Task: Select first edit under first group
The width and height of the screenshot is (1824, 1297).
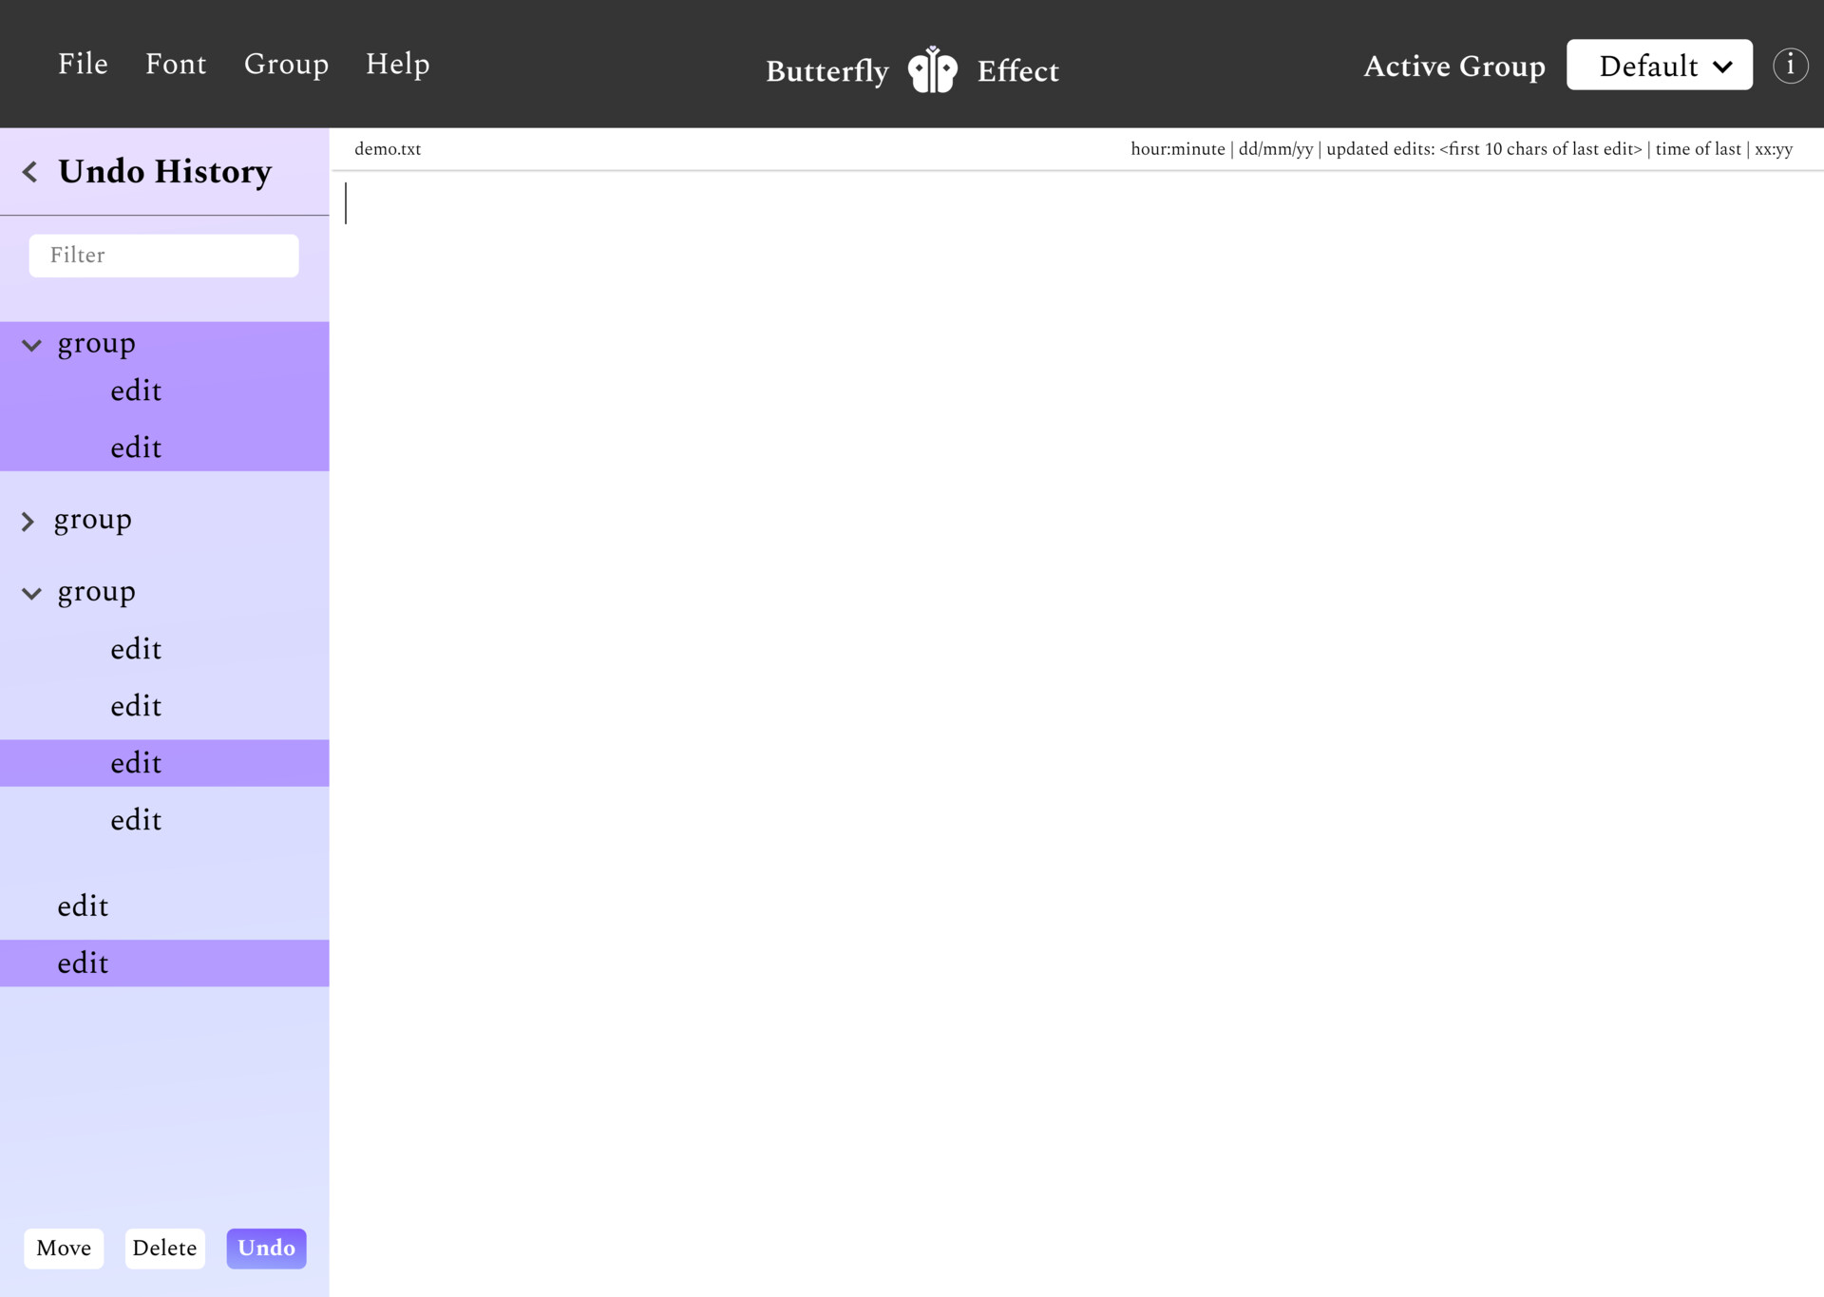Action: tap(136, 391)
